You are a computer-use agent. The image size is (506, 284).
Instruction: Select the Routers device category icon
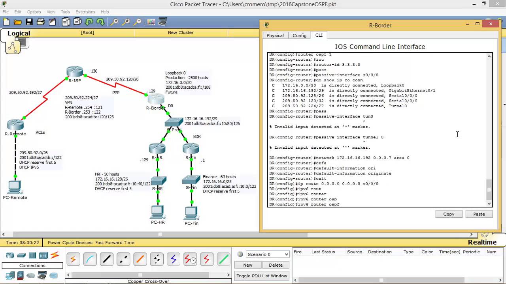coord(10,255)
